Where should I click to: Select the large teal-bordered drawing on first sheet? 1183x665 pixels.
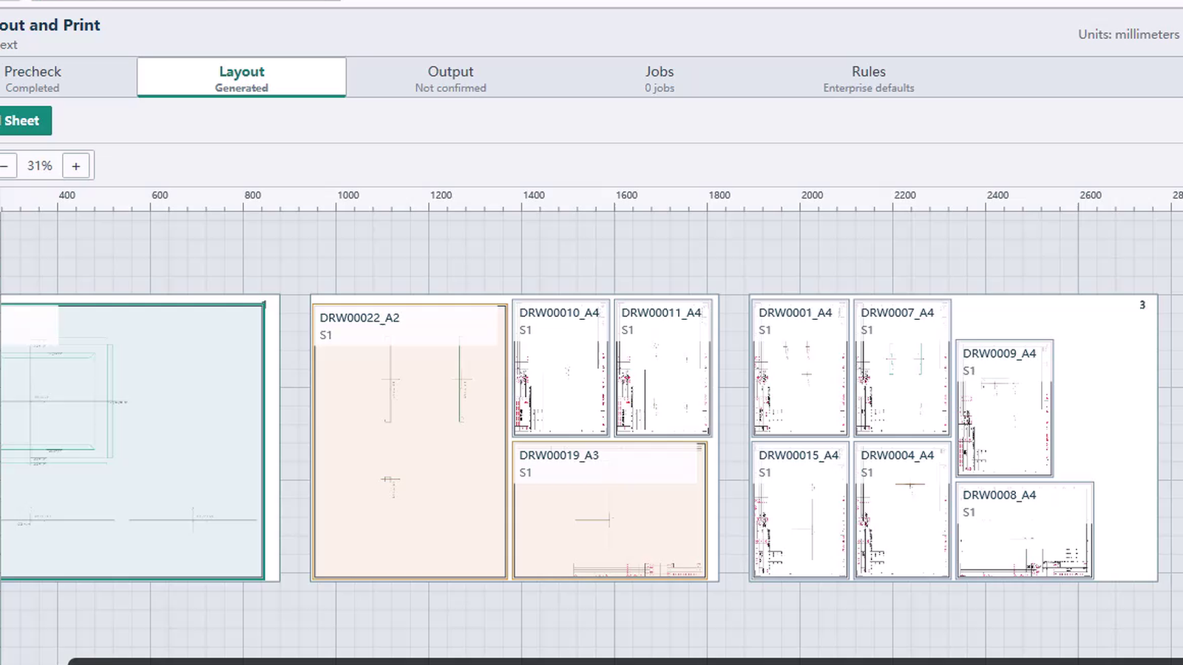click(132, 441)
